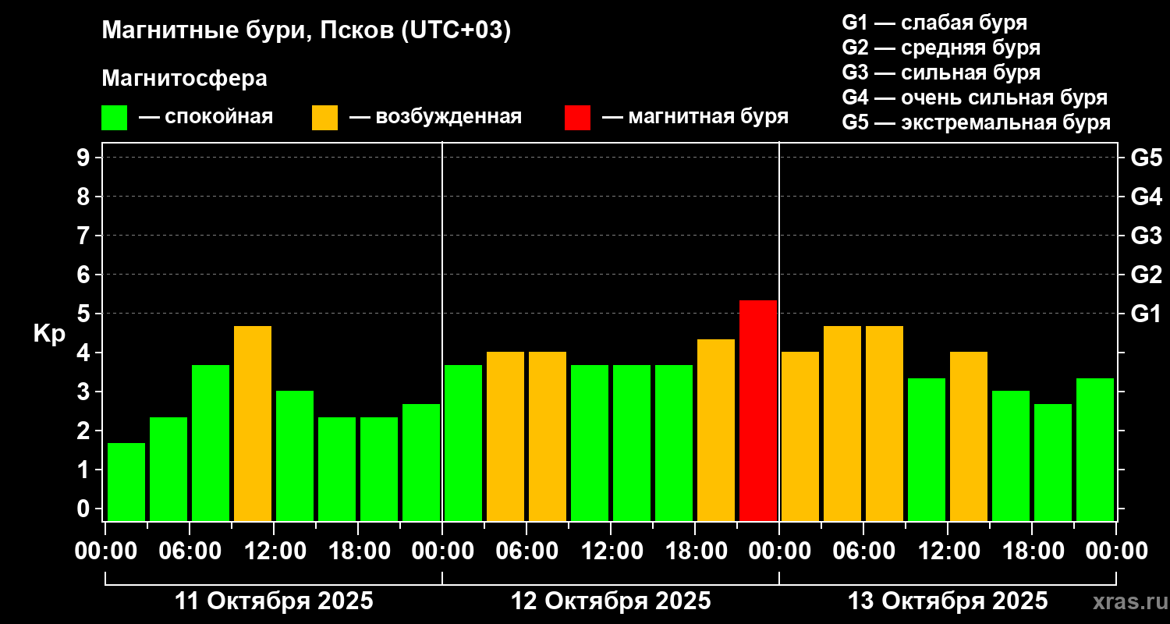Click the '— возбужденная' legend label

tap(435, 118)
